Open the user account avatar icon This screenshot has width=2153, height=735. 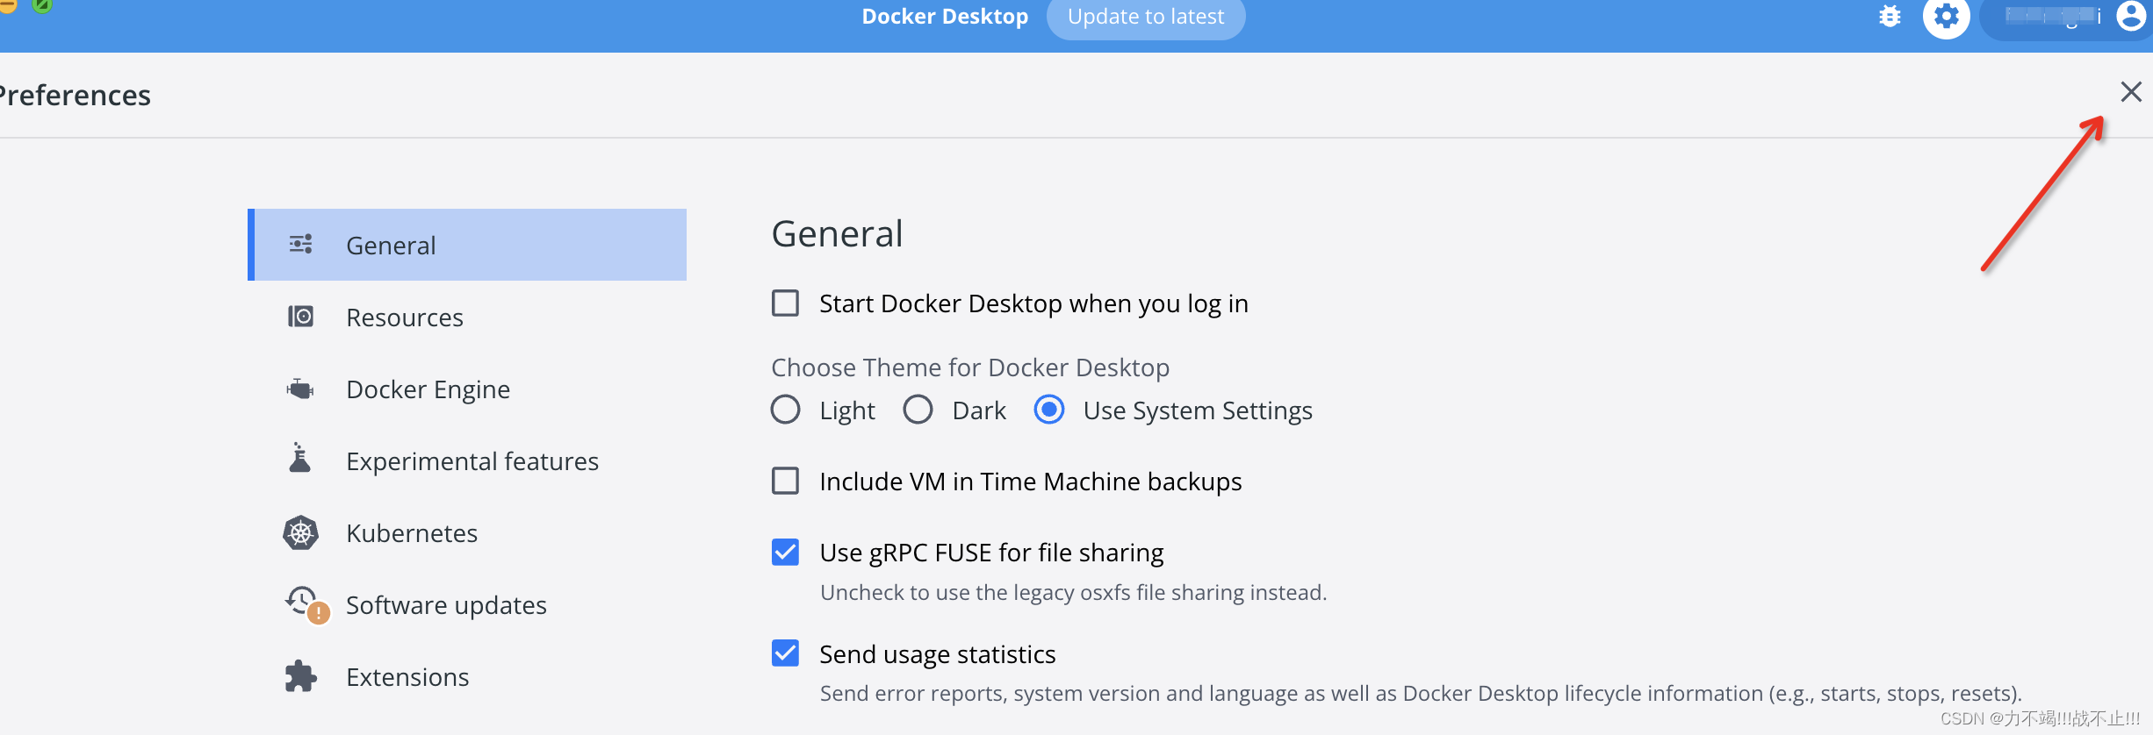[2132, 17]
